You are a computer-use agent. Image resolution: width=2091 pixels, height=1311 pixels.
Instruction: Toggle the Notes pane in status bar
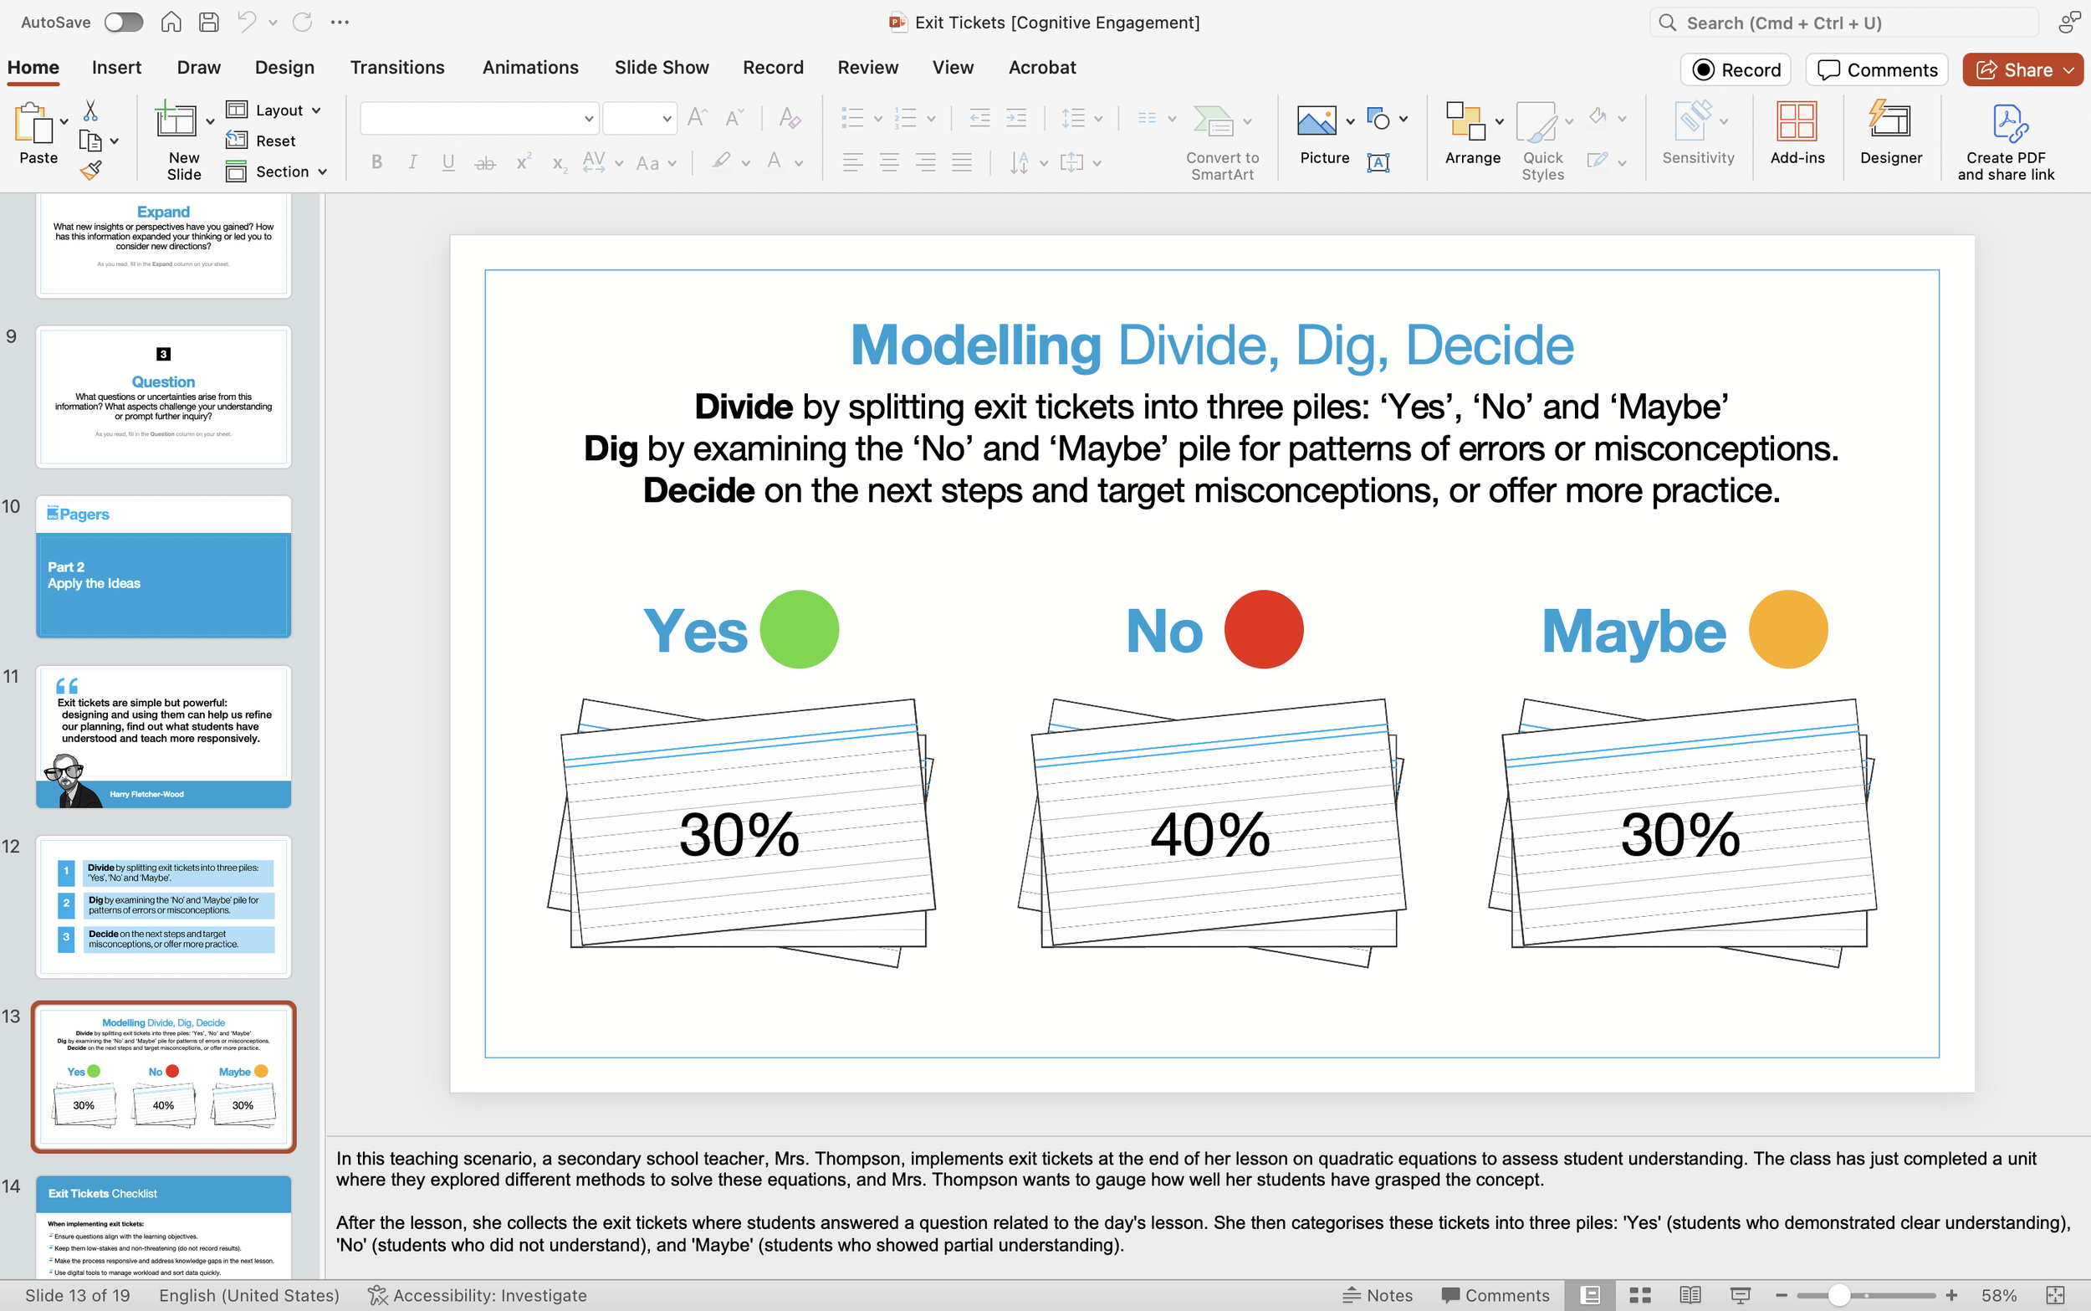tap(1378, 1294)
